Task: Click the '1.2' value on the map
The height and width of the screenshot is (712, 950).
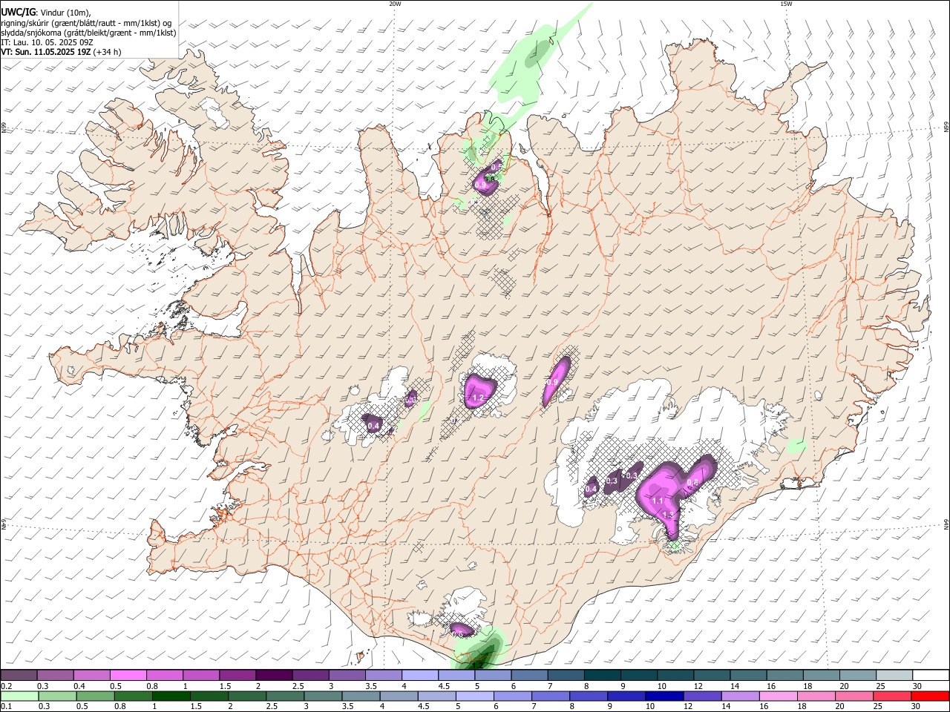Action: (x=478, y=398)
